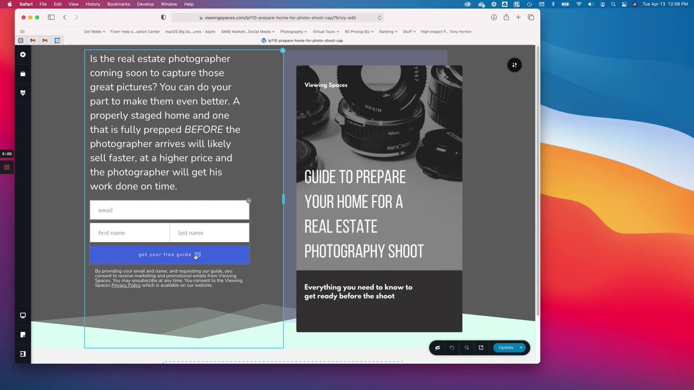Toggle preview visibility eye icon in bottom bar
The width and height of the screenshot is (694, 390).
pyautogui.click(x=438, y=348)
